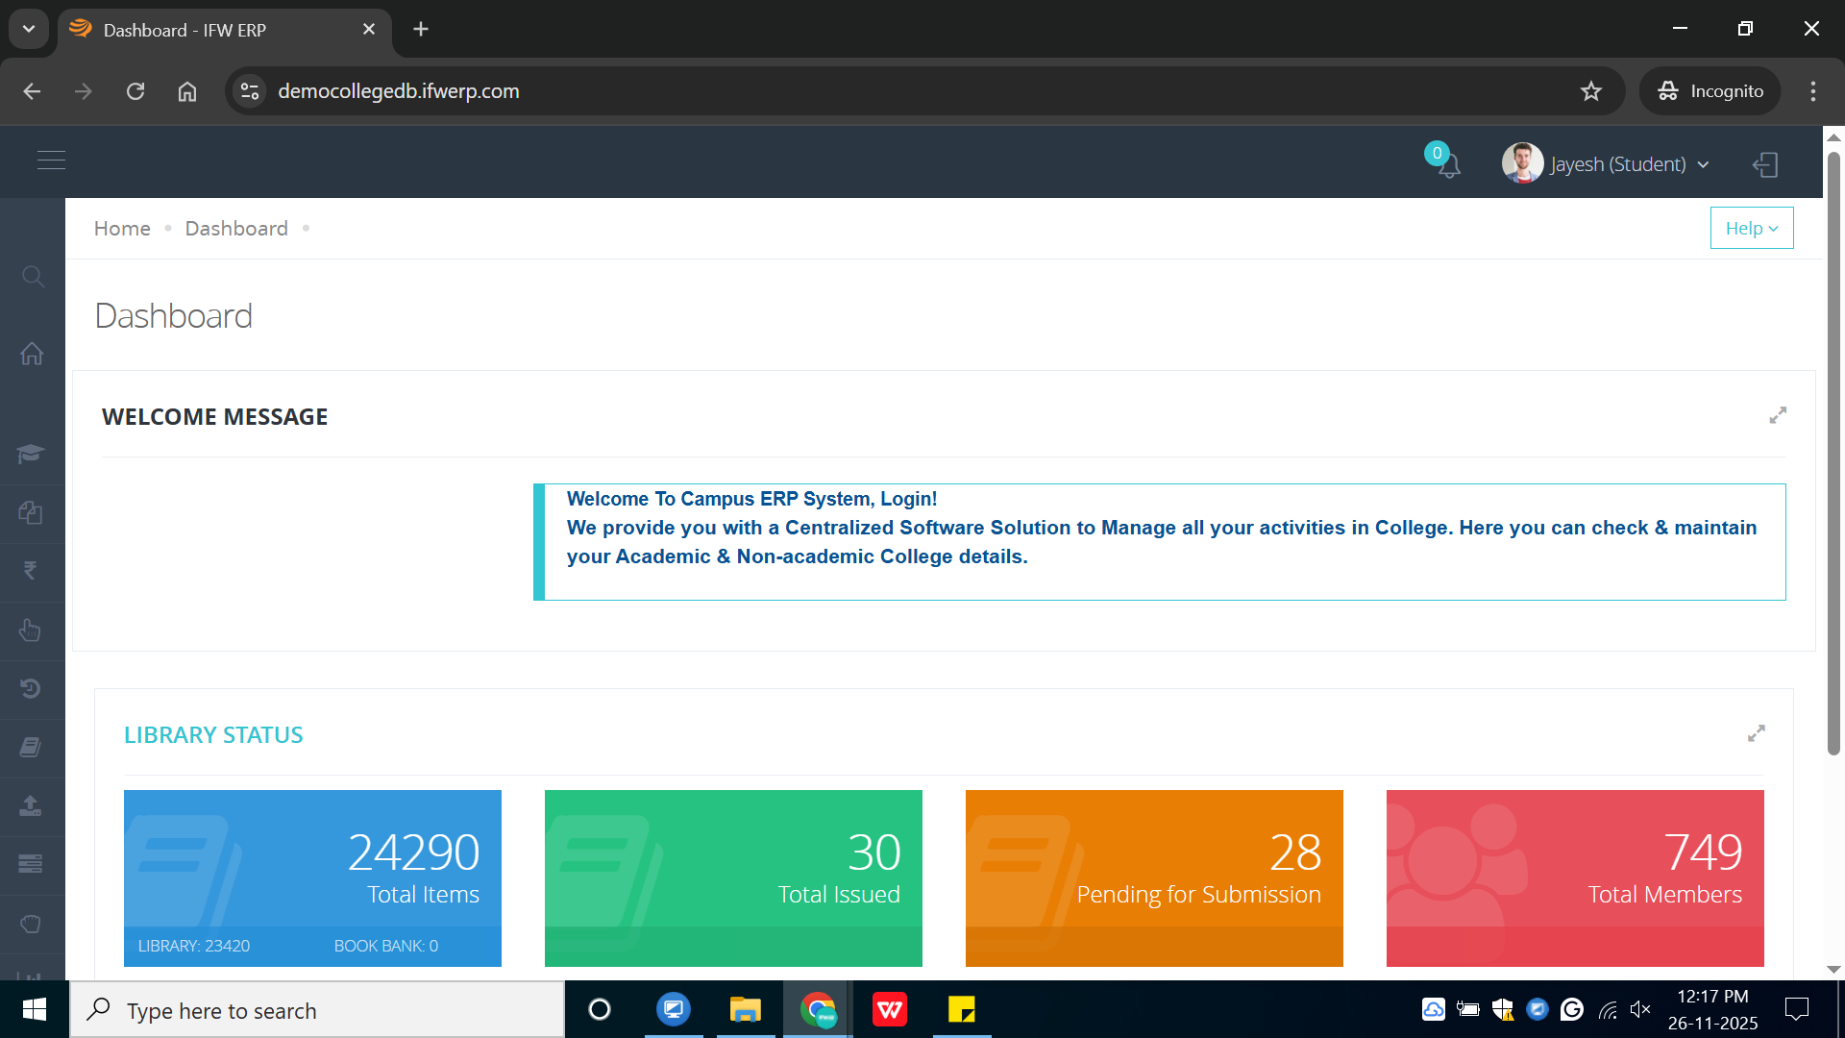This screenshot has height=1038, width=1845.
Task: Open the sidebar search icon
Action: coord(33,277)
